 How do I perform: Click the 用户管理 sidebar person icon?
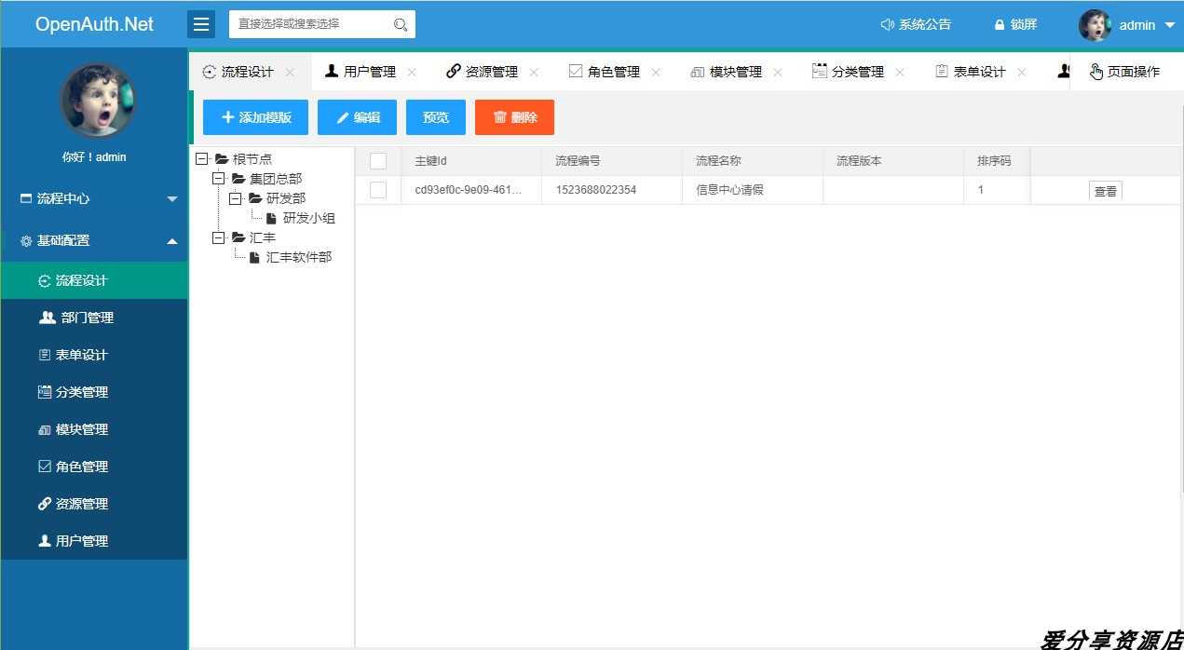44,541
